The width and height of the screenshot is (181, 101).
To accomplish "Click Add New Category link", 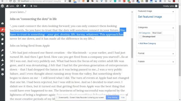I will pyautogui.click(x=147, y=43).
